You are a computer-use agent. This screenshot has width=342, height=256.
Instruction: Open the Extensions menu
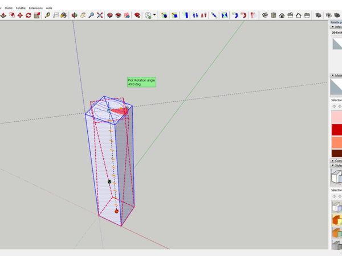(35, 8)
